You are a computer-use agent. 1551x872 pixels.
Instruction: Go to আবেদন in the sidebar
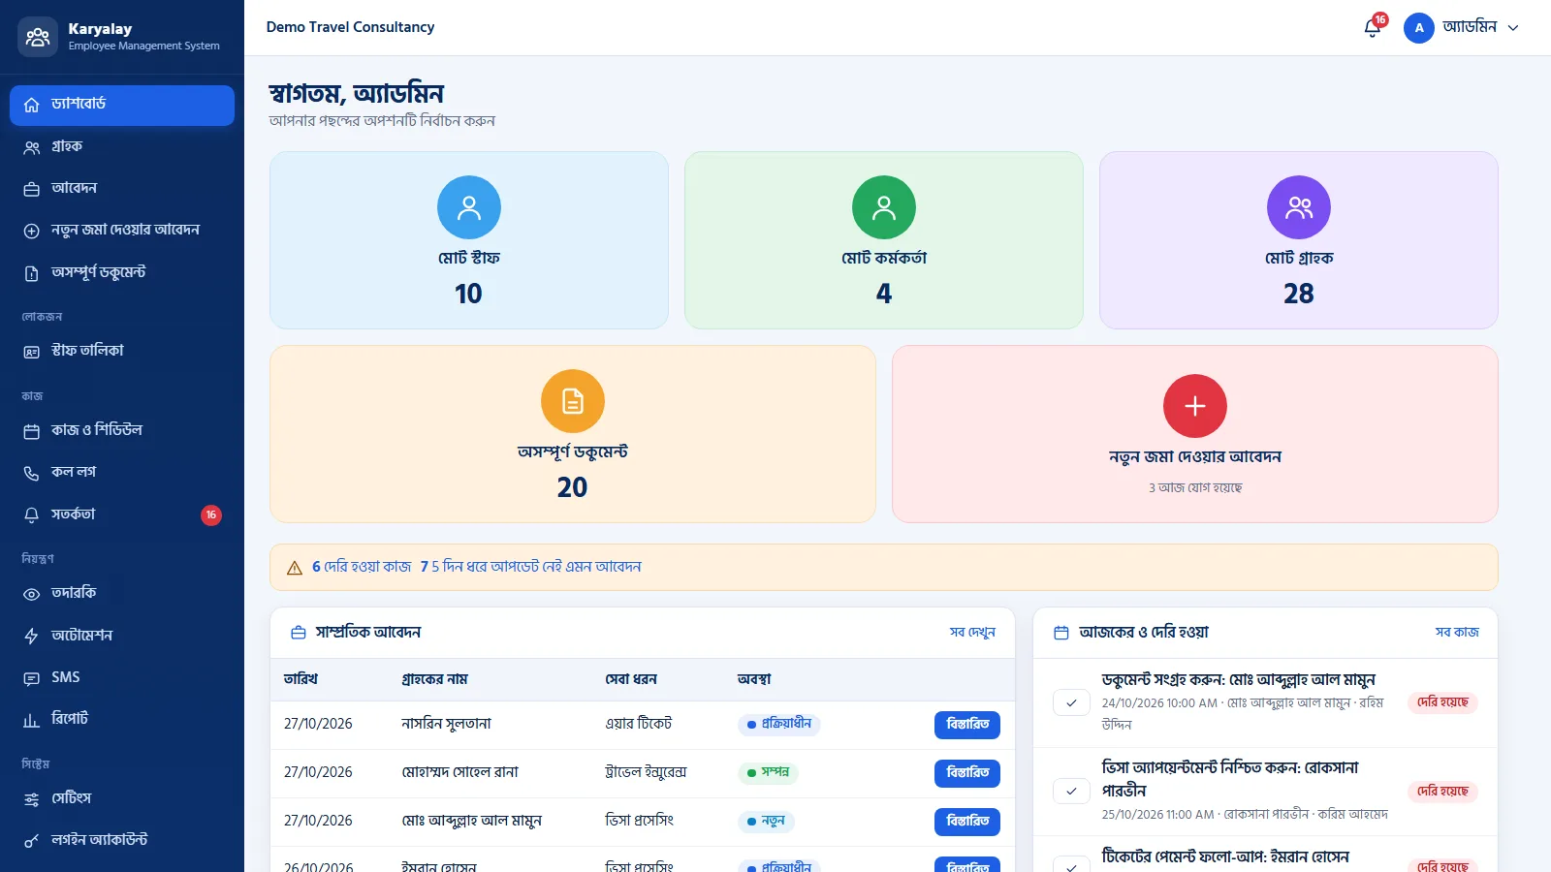click(x=122, y=189)
